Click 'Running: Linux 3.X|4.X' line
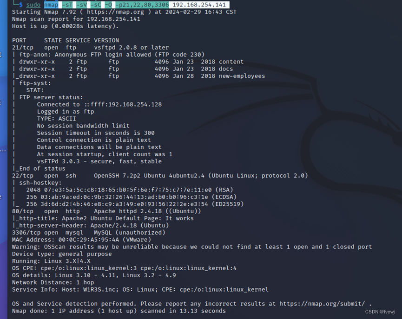 pyautogui.click(x=51, y=261)
